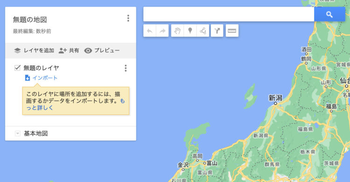Click the map search input field
350x182 pixels.
[229, 14]
